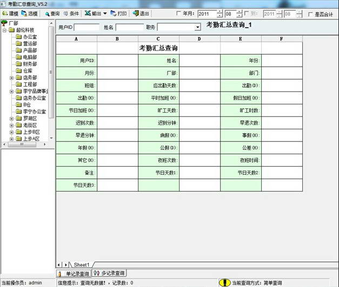Expand the 老街区 tree node
The image size is (339, 287).
click(11, 126)
